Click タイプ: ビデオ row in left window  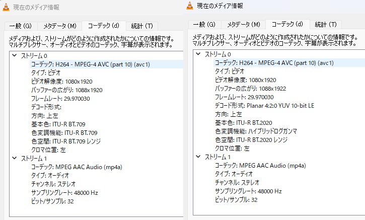[46, 73]
